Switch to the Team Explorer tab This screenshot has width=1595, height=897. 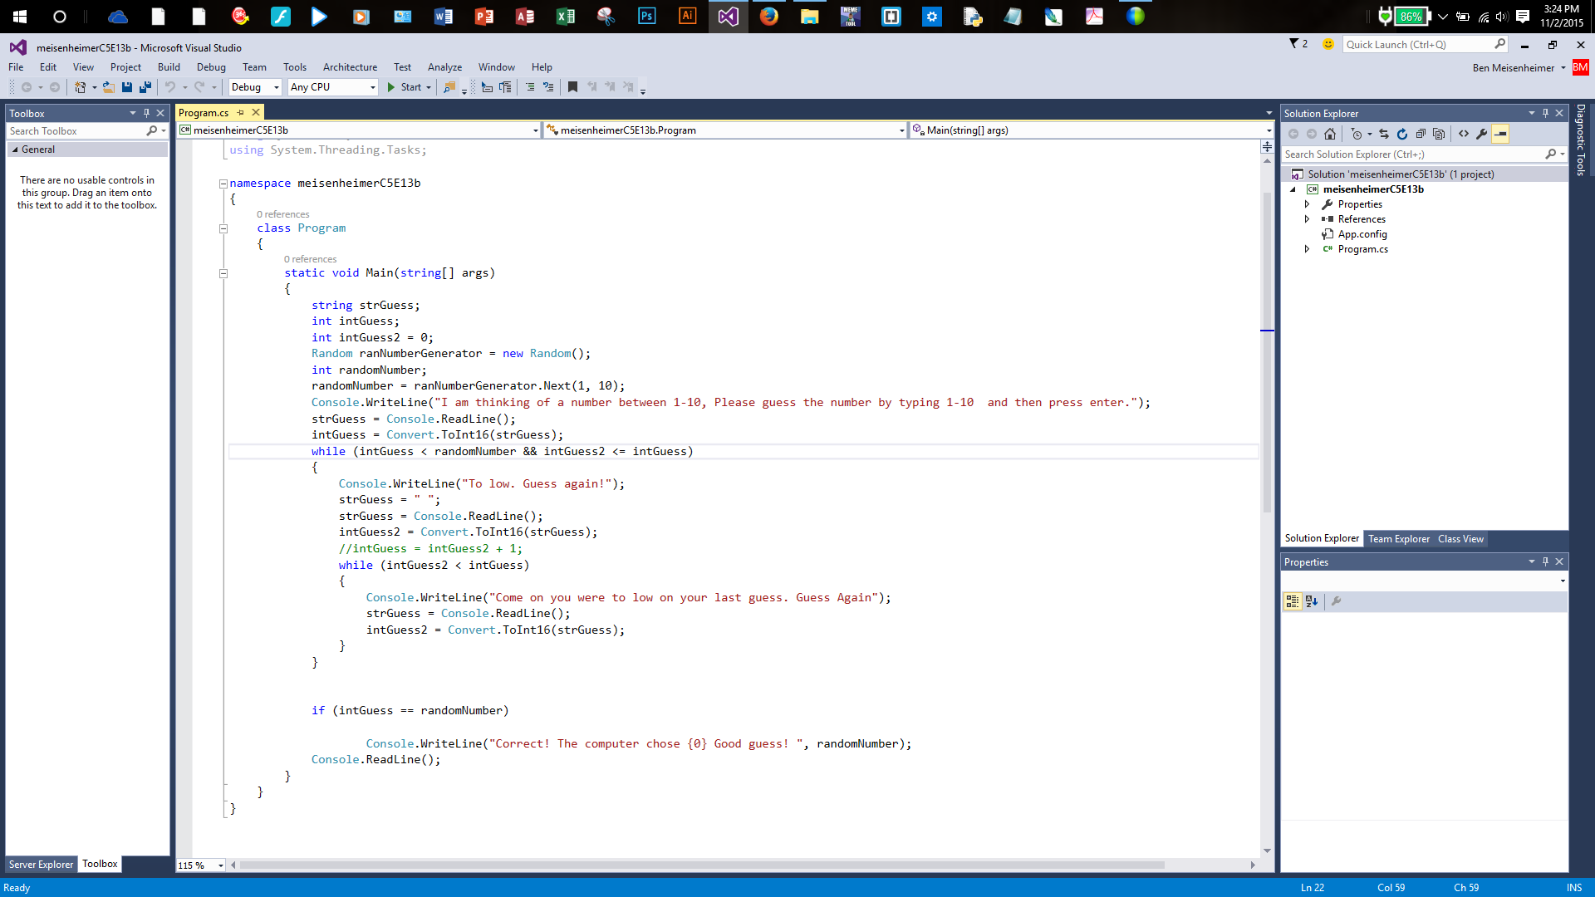1399,539
